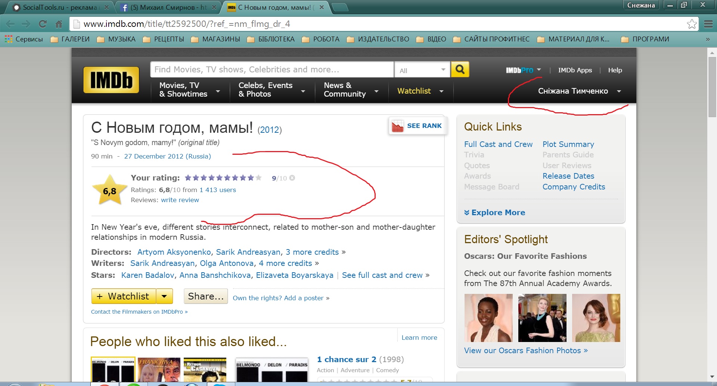Open the Company Credits link
This screenshot has width=717, height=386.
pos(574,187)
